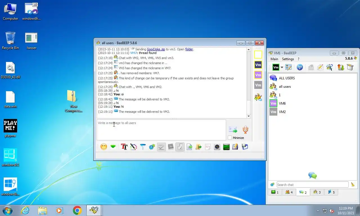Open Internet Explorer from taskbar

[25, 210]
